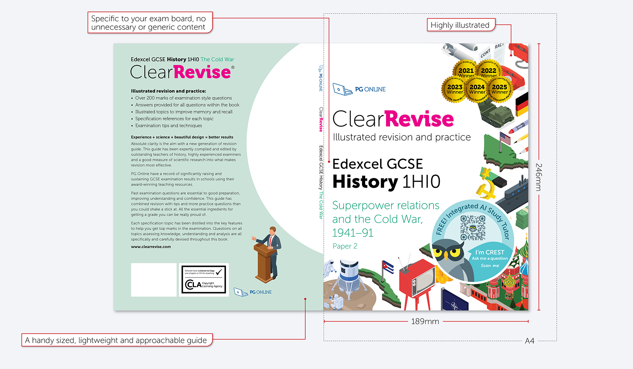Click the "I'm CREST Ask me a question" bubble
The width and height of the screenshot is (633, 369).
coord(490,258)
